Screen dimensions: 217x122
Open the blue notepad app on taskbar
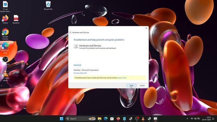[124, 119]
